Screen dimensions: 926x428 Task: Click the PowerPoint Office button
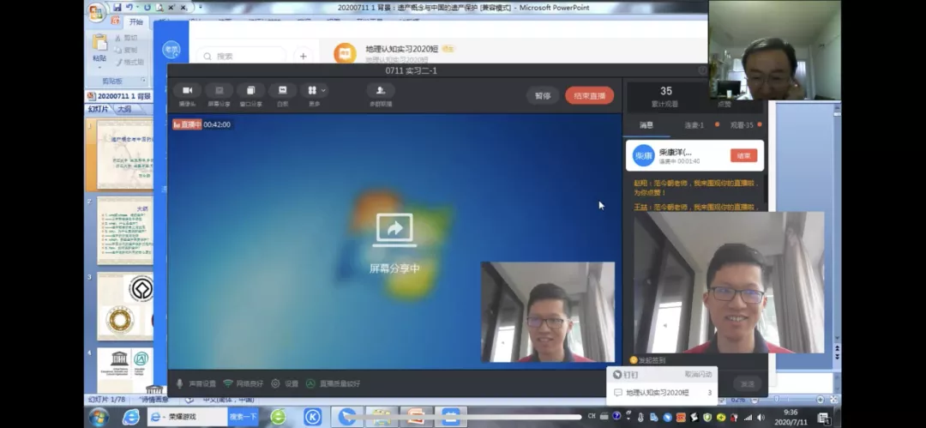(97, 12)
